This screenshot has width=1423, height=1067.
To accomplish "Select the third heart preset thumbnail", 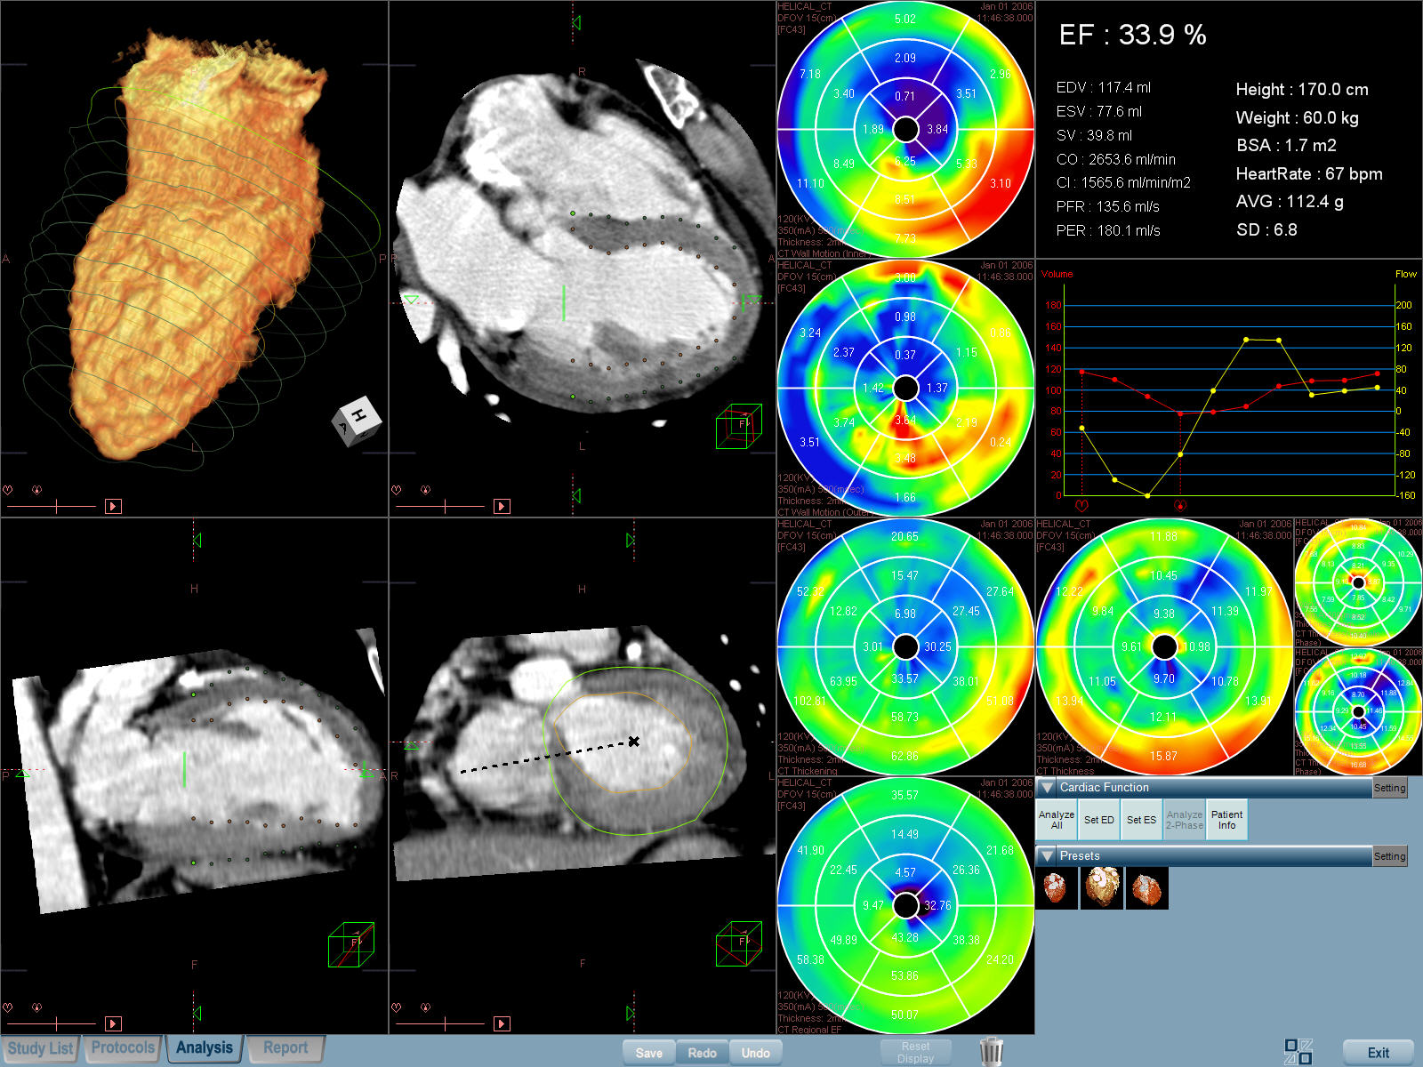I will (x=1147, y=888).
